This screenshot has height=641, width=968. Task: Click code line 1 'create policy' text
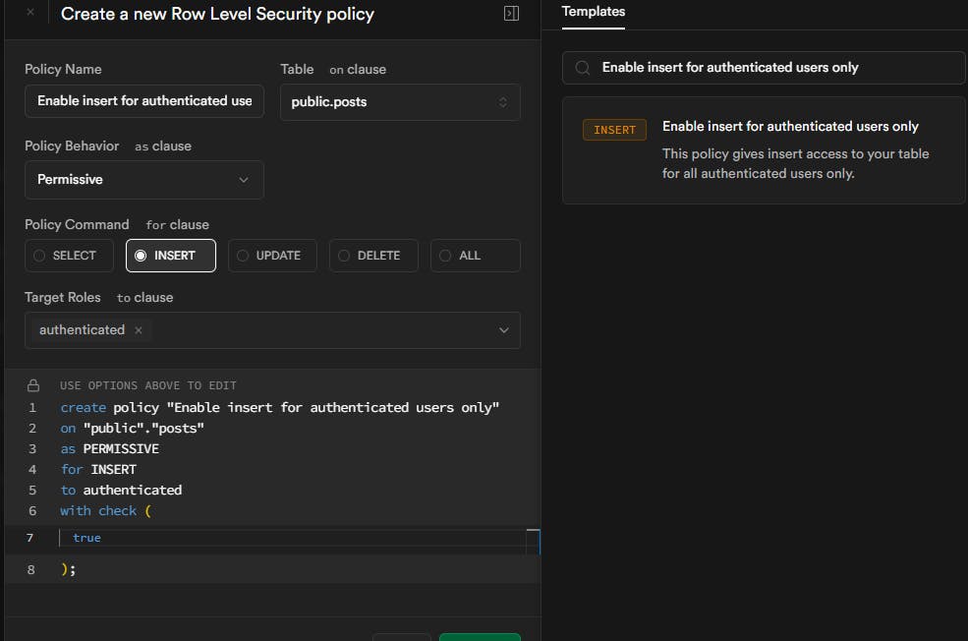(x=280, y=408)
